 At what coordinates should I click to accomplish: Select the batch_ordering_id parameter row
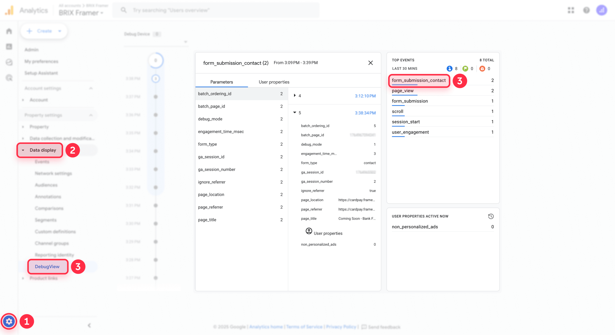[x=242, y=94]
